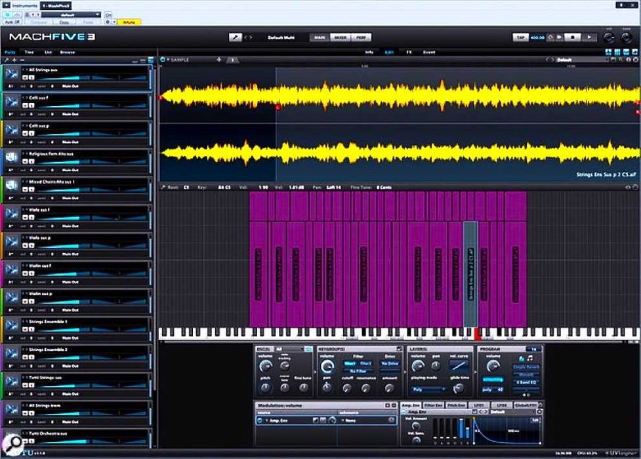Click the play button in transport
This screenshot has height=459, width=641.
coord(589,37)
